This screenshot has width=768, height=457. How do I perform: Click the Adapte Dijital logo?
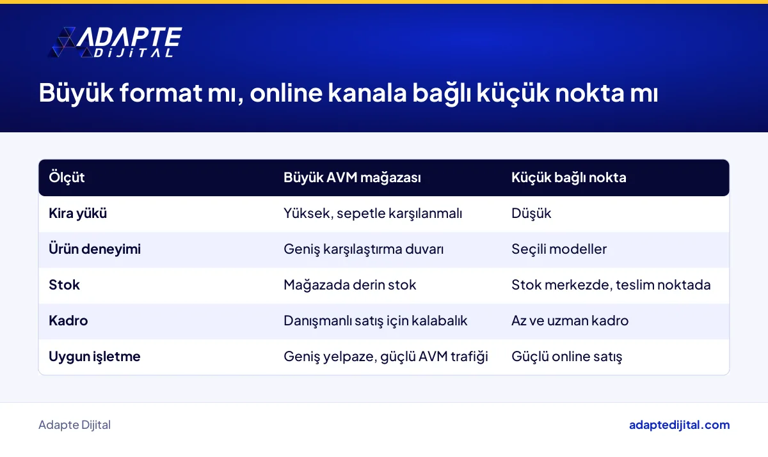(115, 43)
